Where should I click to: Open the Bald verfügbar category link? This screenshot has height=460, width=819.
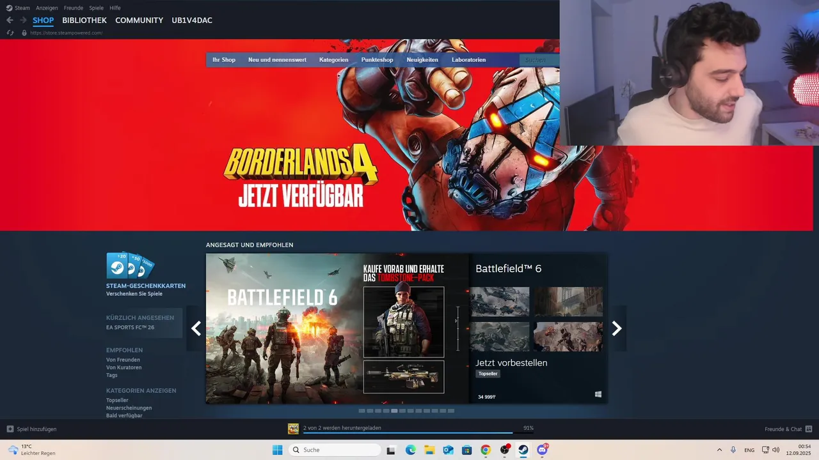tap(124, 415)
